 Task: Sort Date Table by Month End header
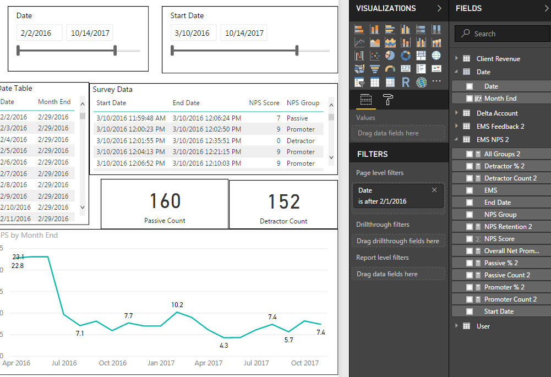point(54,102)
